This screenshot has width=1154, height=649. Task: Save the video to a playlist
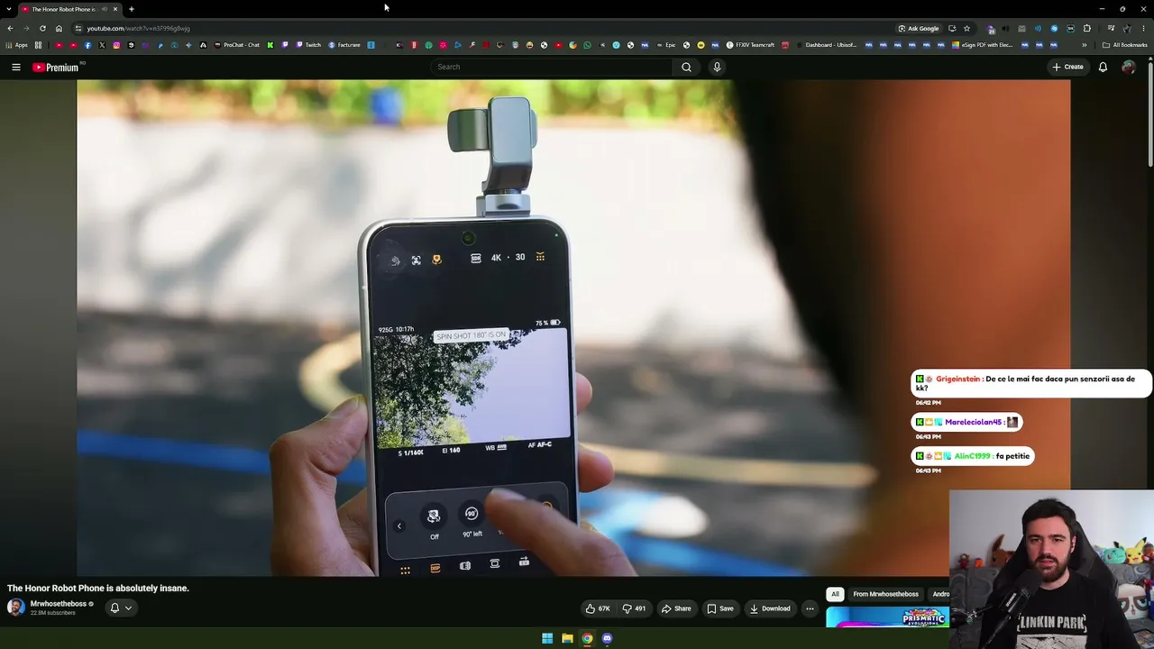tap(720, 608)
